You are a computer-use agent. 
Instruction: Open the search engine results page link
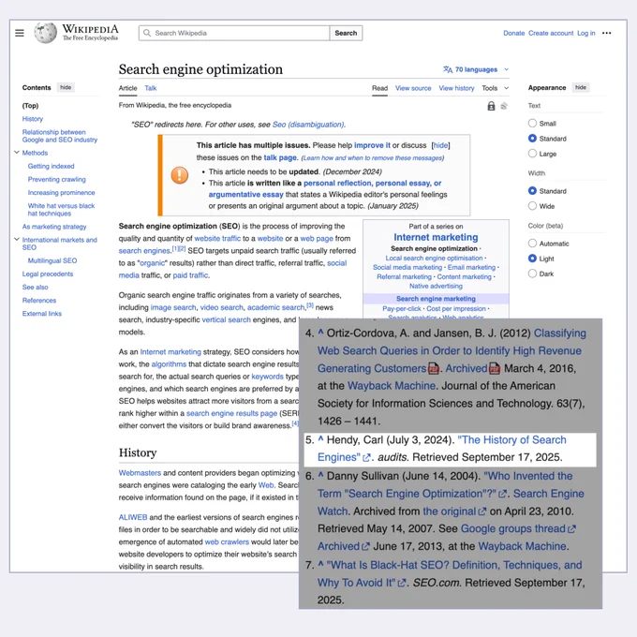tap(231, 413)
